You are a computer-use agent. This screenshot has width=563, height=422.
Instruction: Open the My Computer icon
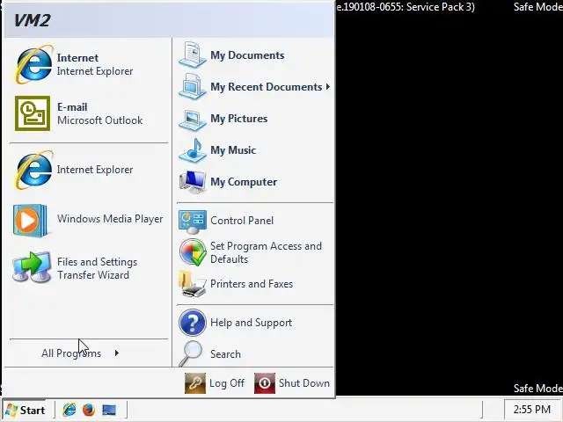[x=193, y=182]
